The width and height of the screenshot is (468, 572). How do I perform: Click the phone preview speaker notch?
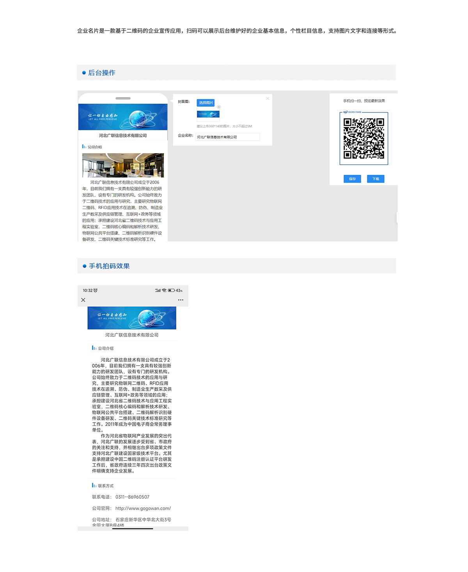pyautogui.click(x=123, y=98)
